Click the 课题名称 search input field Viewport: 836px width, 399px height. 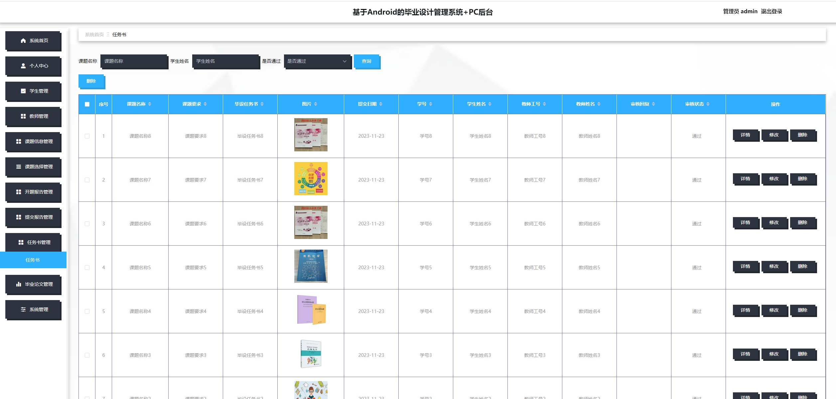click(x=134, y=61)
